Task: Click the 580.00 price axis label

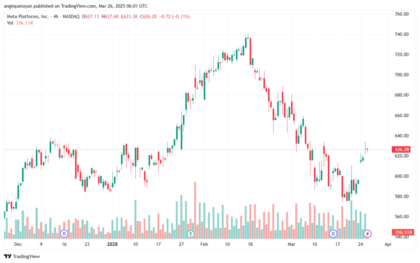Action: coord(402,196)
